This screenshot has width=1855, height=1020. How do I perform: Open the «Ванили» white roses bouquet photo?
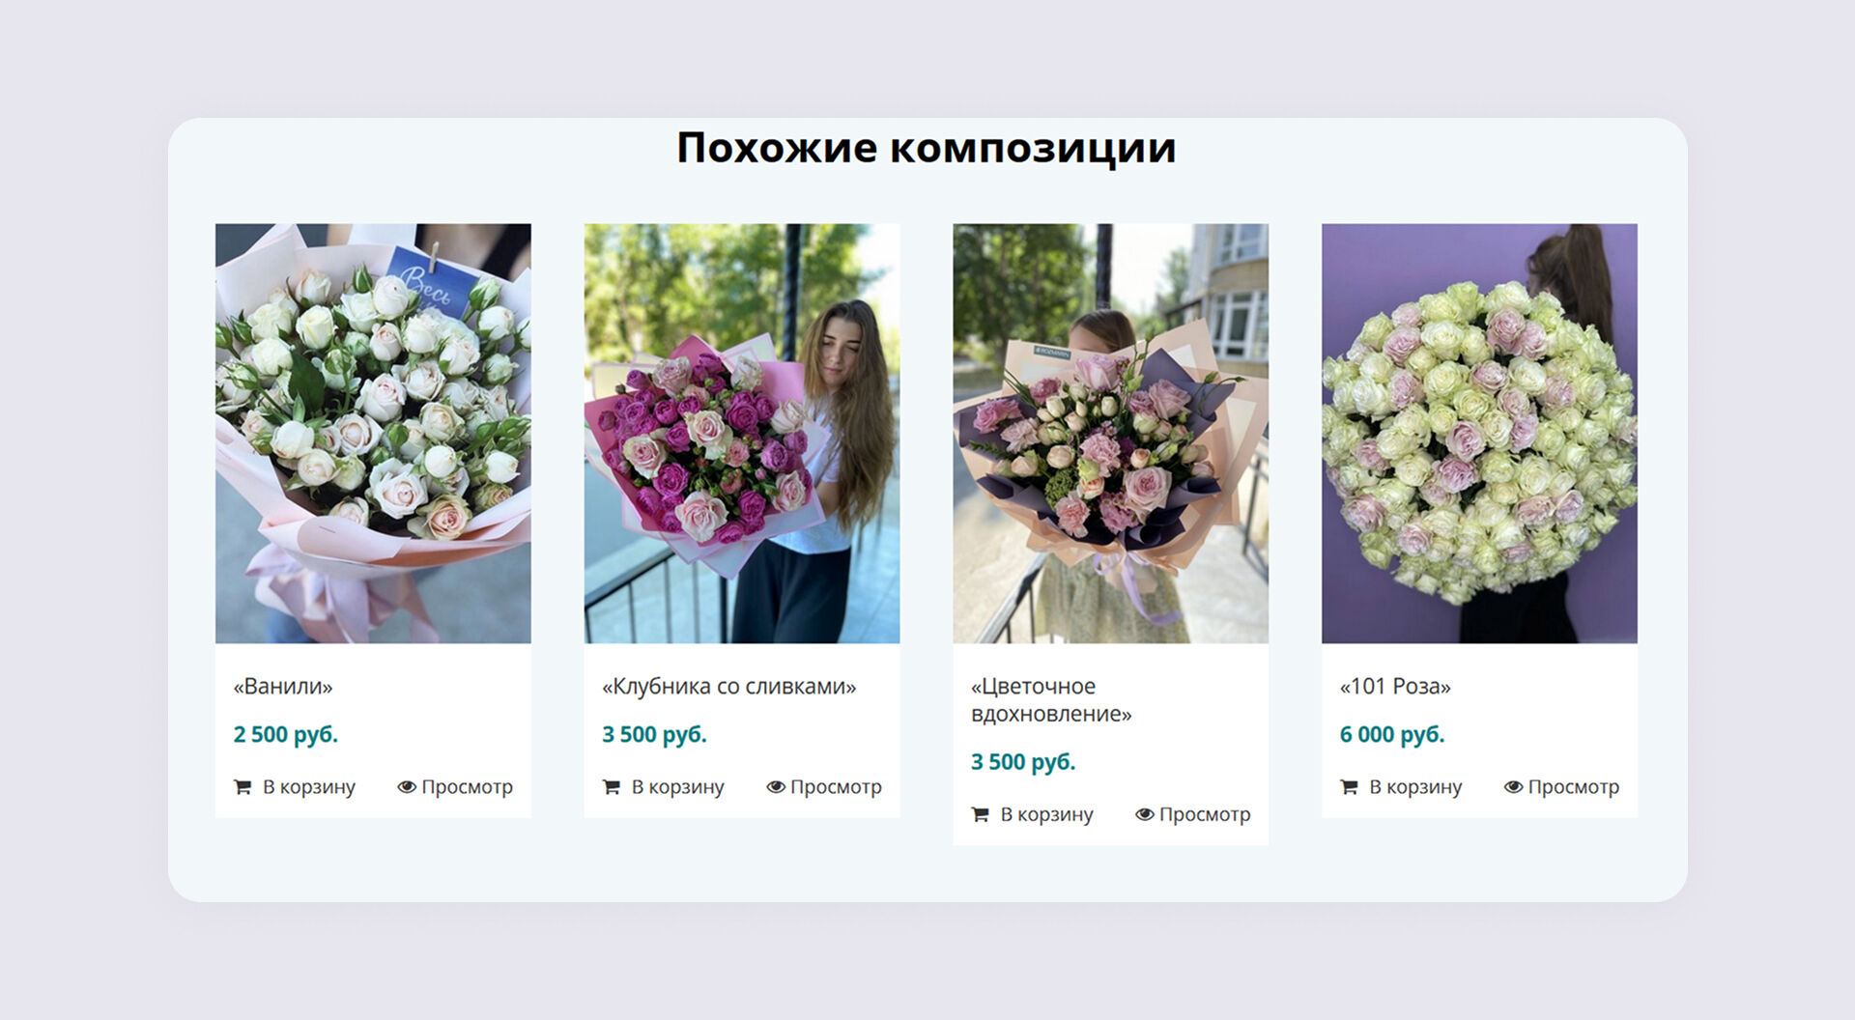point(373,434)
